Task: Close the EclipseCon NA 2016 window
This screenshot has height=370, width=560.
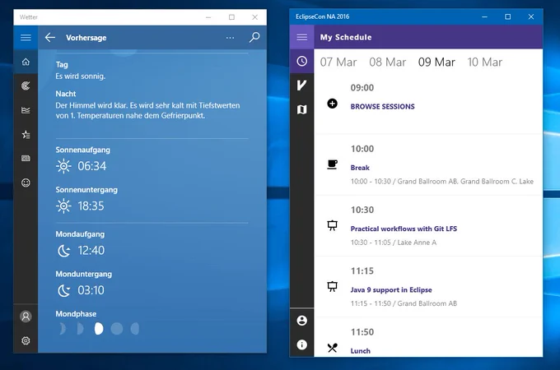Action: tap(531, 16)
